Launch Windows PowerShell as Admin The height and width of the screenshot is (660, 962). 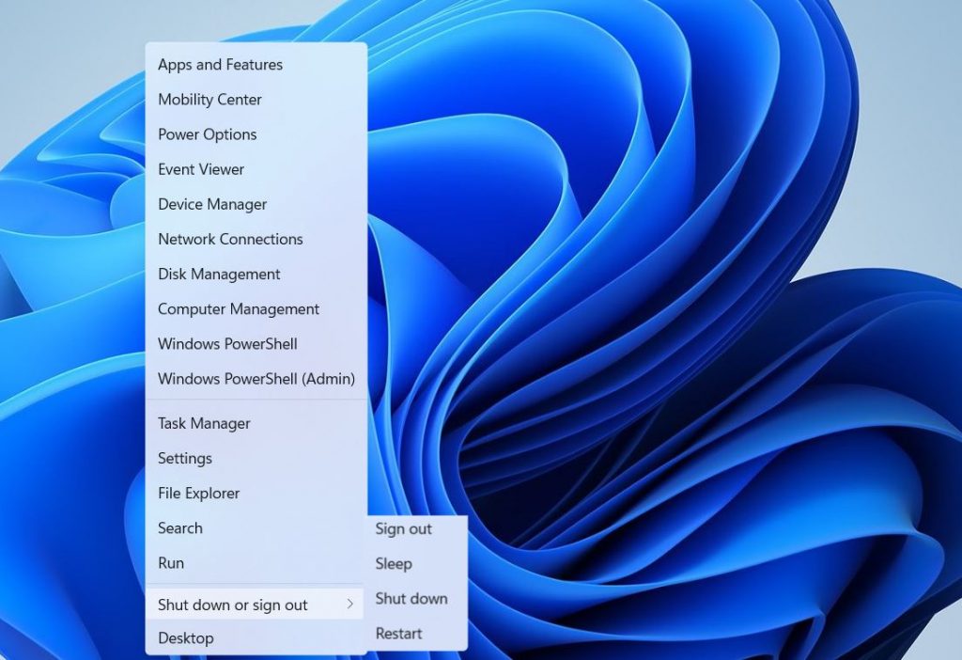256,379
